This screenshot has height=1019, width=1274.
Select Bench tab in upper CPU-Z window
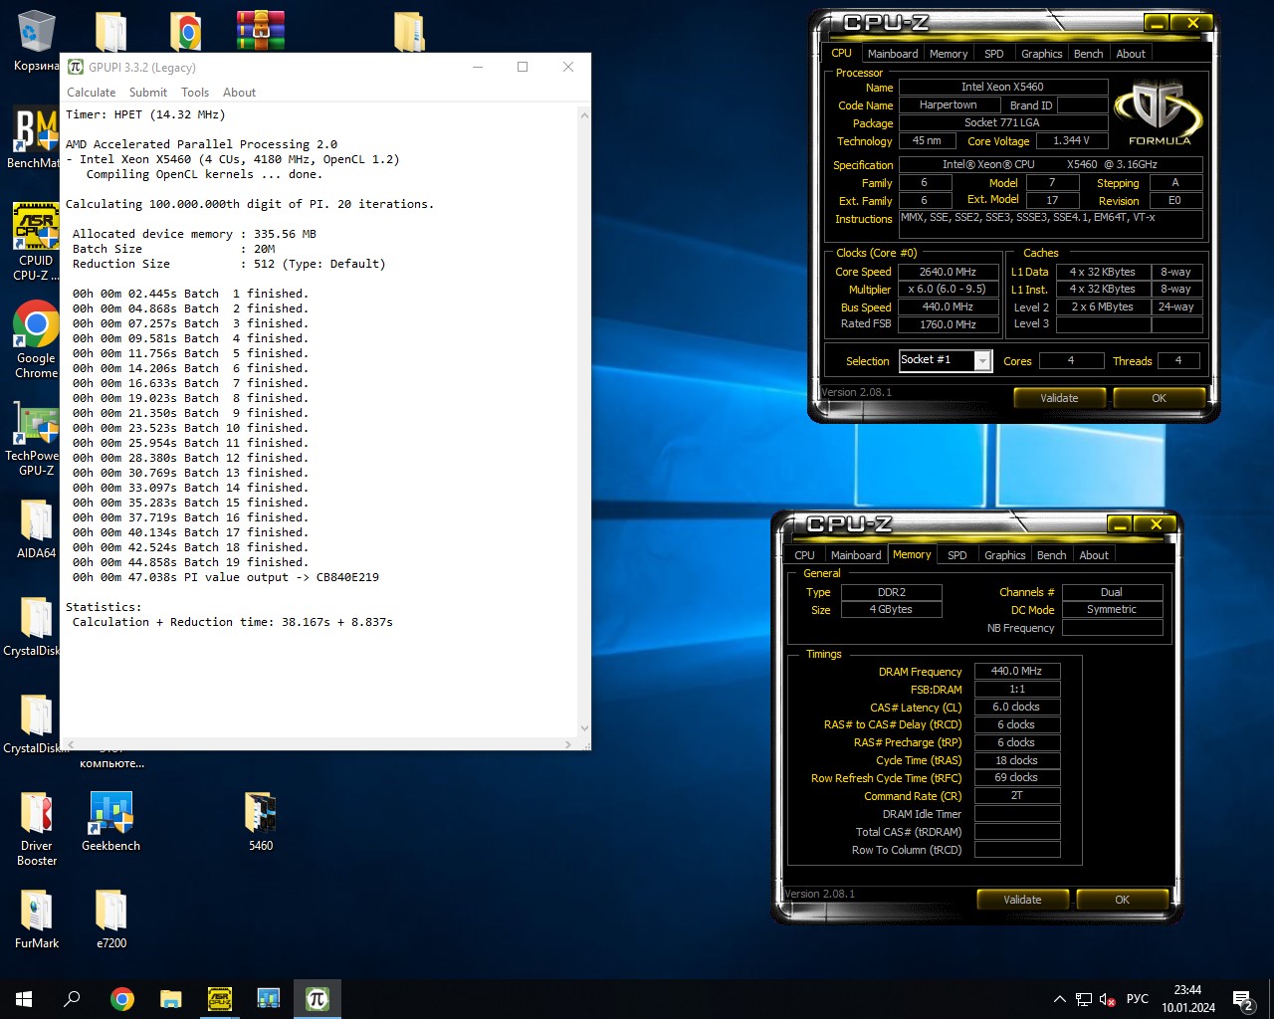(1088, 54)
